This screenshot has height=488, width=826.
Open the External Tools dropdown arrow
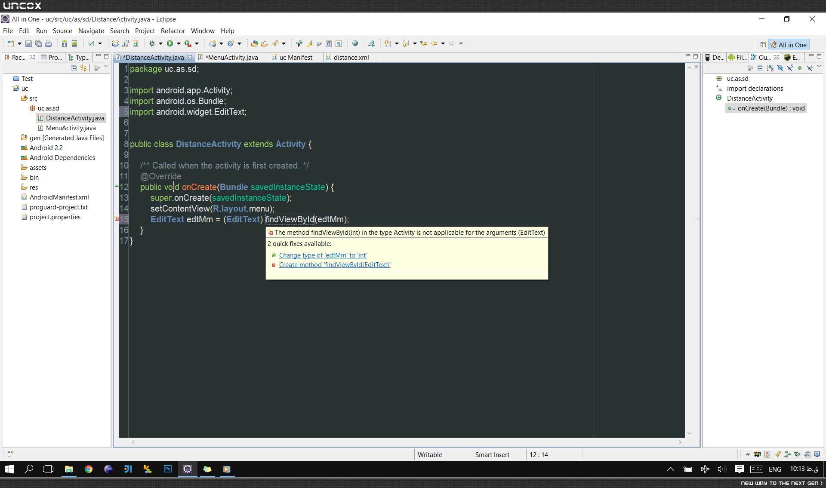coord(197,43)
